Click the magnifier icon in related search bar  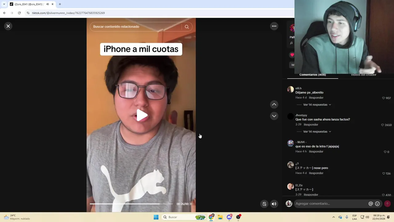click(x=187, y=27)
